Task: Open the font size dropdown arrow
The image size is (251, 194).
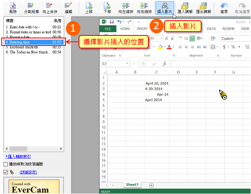Action: [x=161, y=38]
